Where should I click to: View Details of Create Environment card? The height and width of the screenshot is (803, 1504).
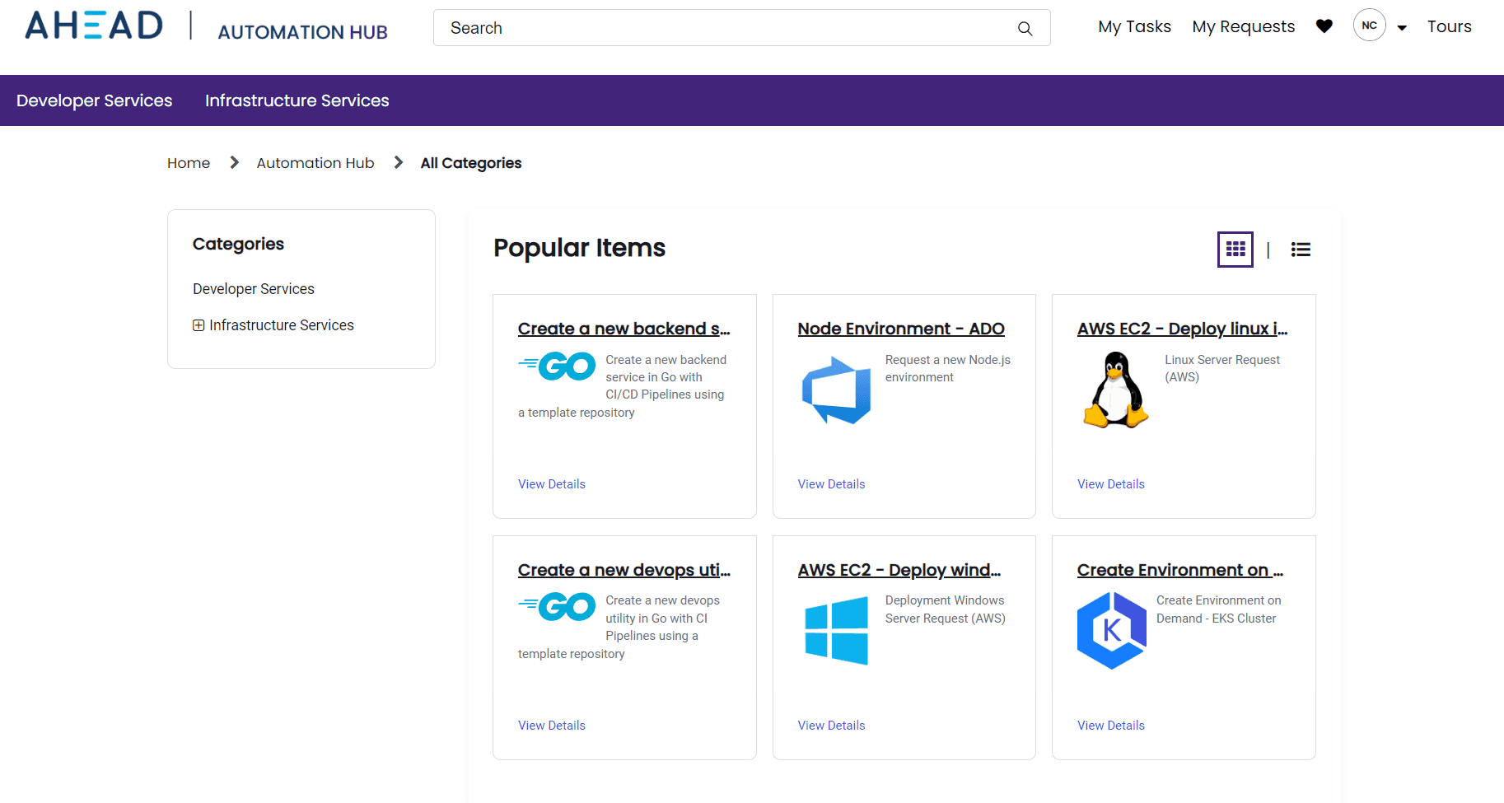(1111, 726)
